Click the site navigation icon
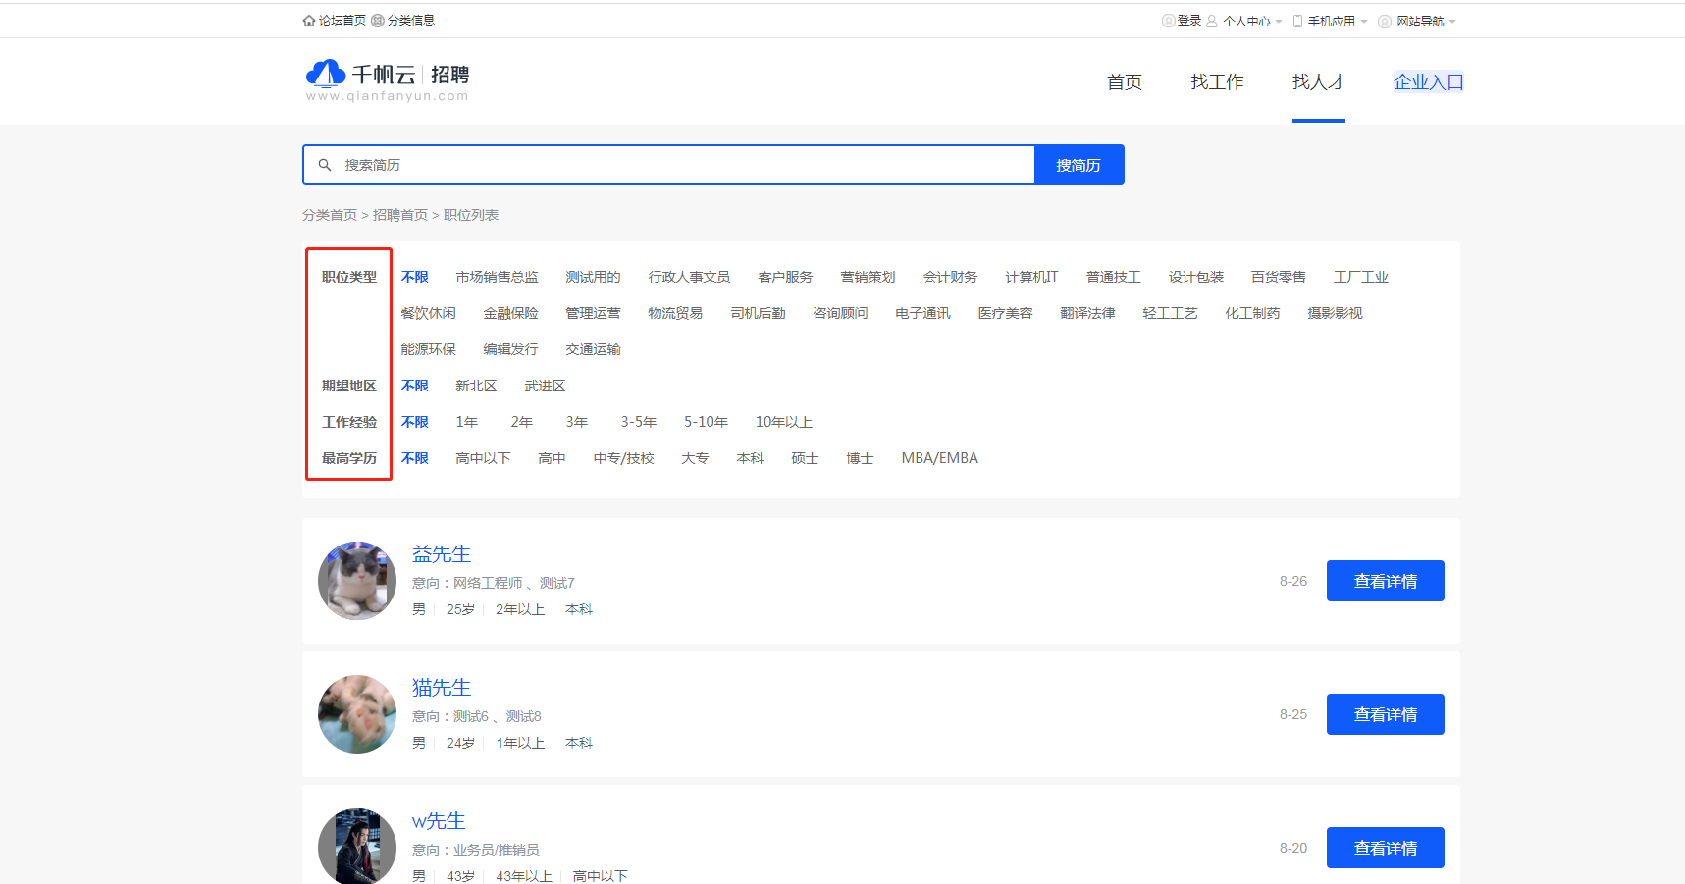This screenshot has width=1685, height=884. 1385,22
